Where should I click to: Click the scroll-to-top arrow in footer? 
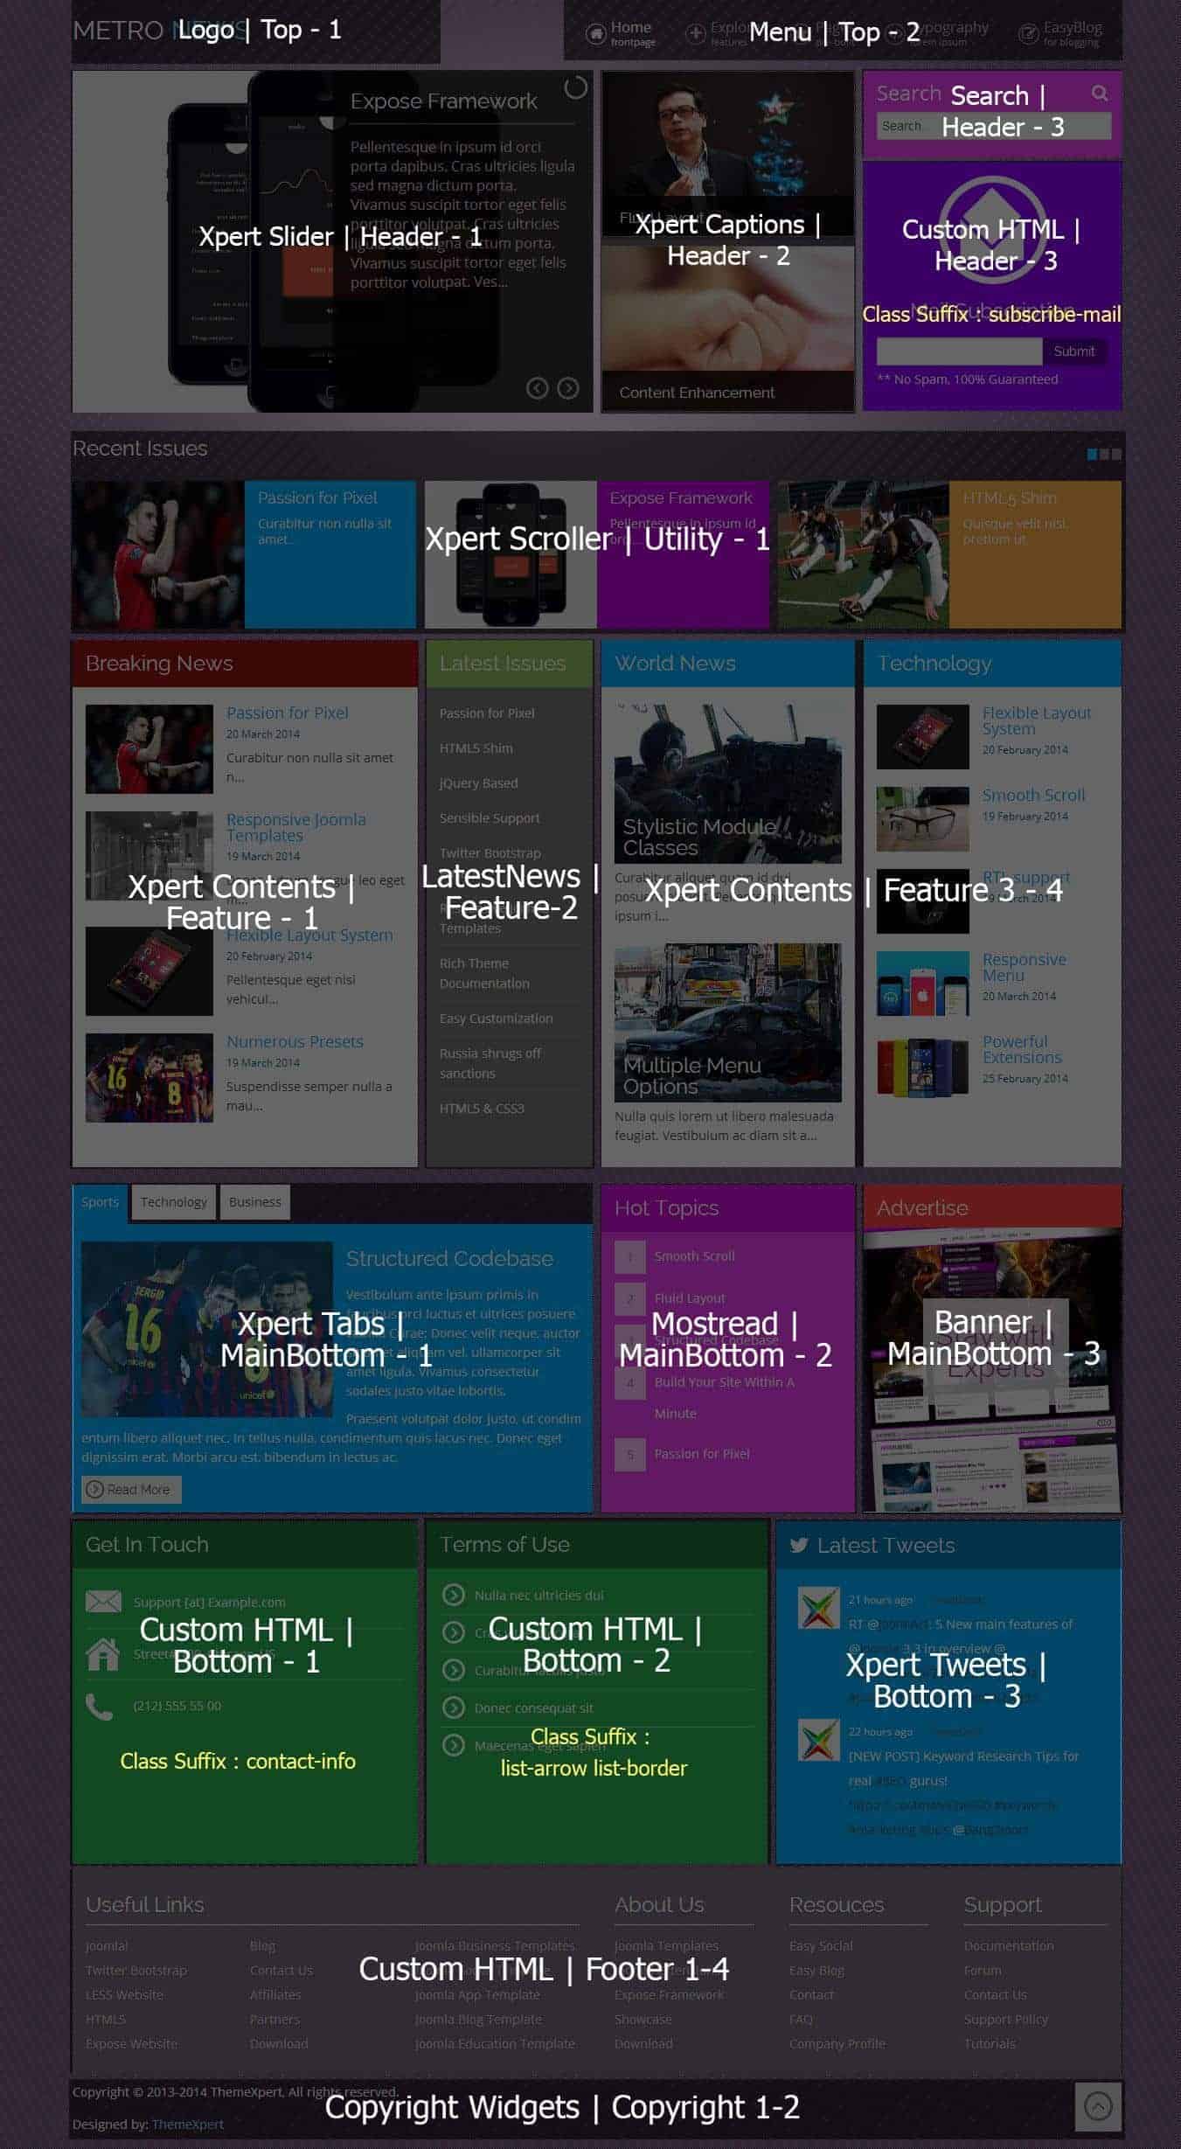click(1097, 2105)
